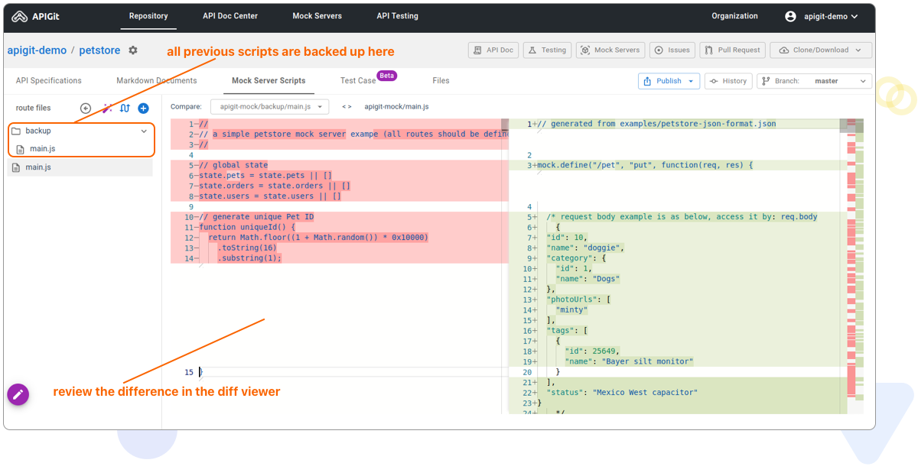This screenshot has height=476, width=918.
Task: Click the apigit-demo breadcrumb link
Action: 37,50
